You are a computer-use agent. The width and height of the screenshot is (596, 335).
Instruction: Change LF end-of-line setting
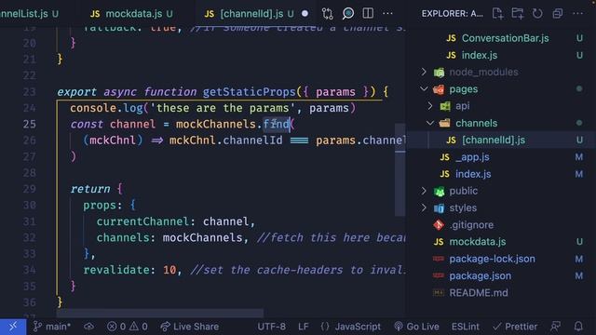click(304, 327)
